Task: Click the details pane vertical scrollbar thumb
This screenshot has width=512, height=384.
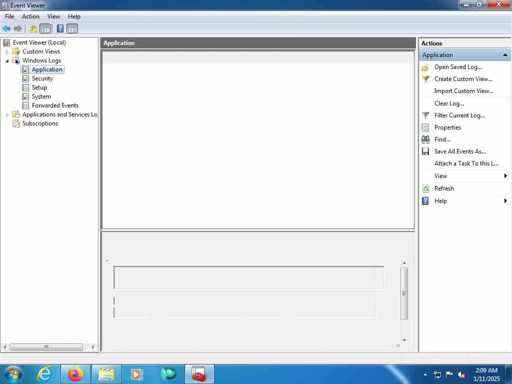Action: [x=404, y=293]
